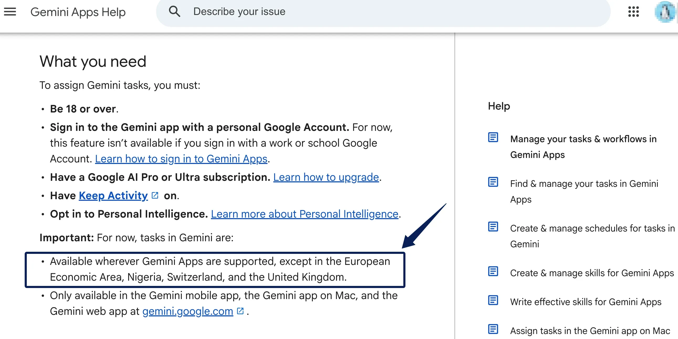Click 'Have a Google AI Pro or Ultra subscription' text
This screenshot has height=339, width=678.
click(x=160, y=177)
